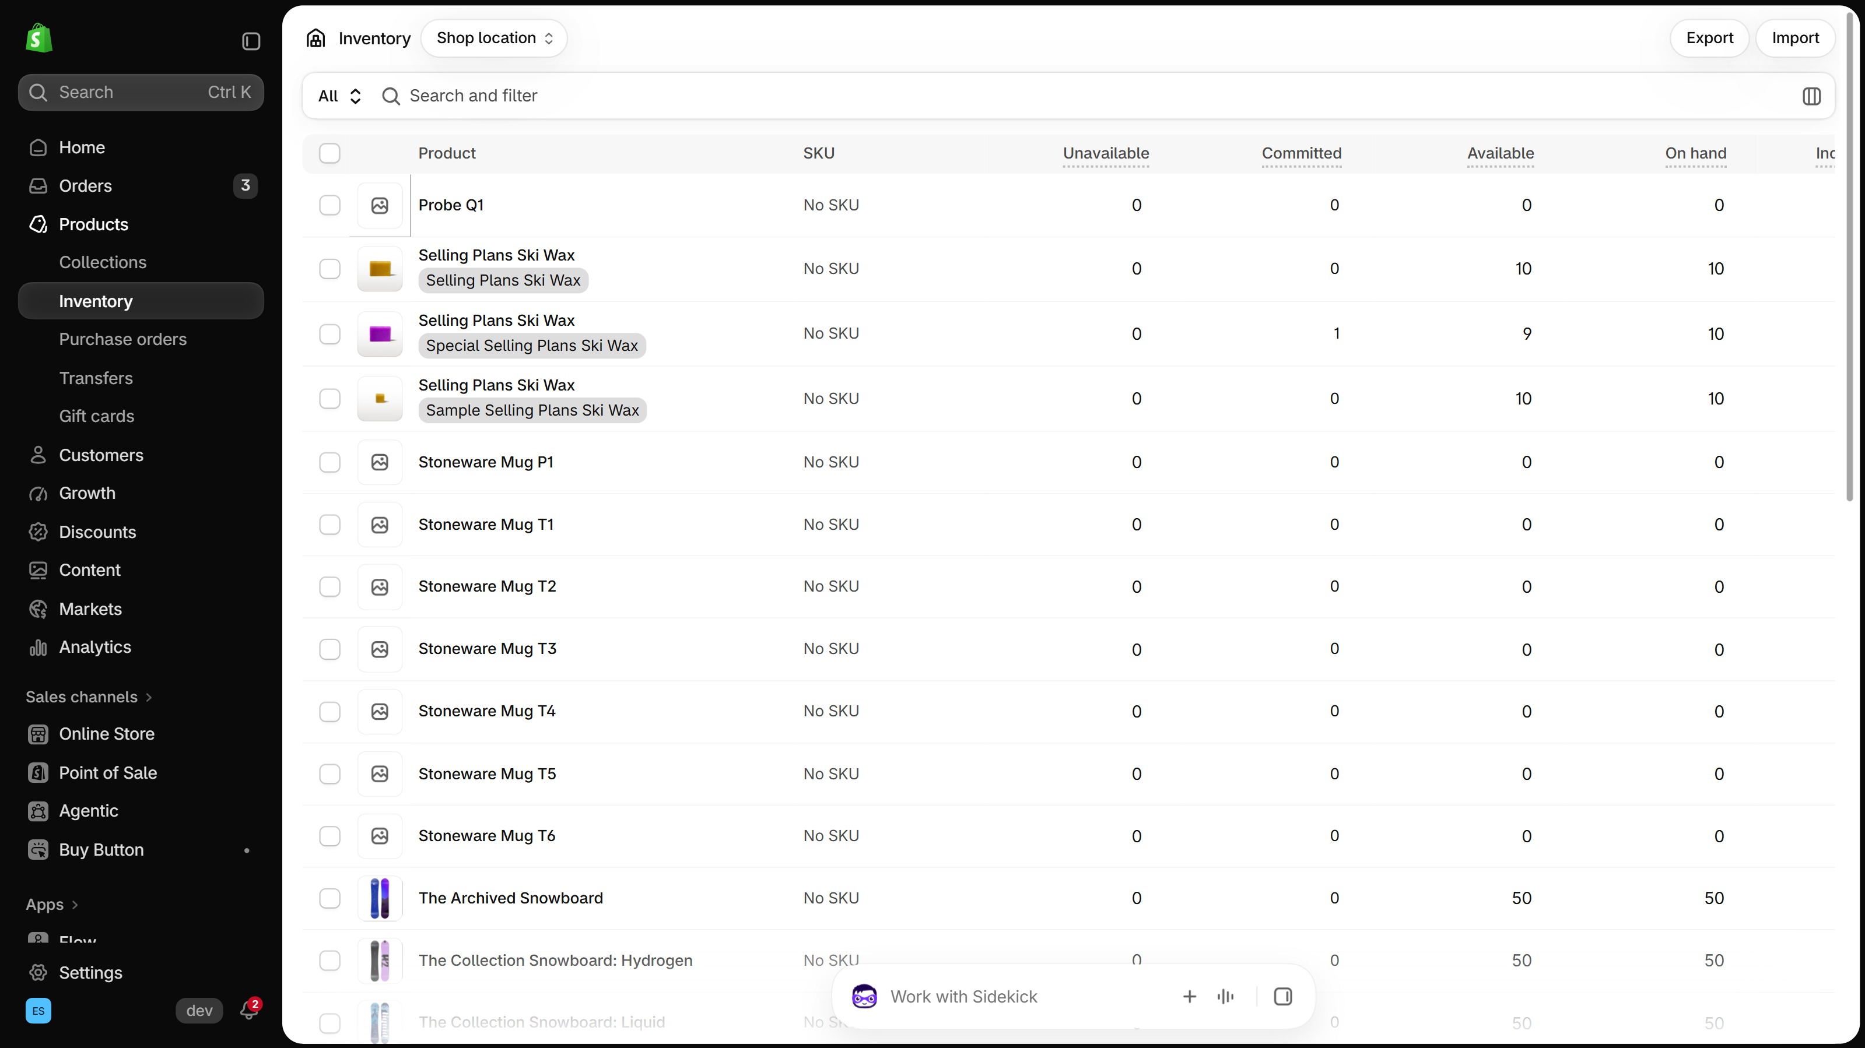Click the Inventory header icon

315,38
